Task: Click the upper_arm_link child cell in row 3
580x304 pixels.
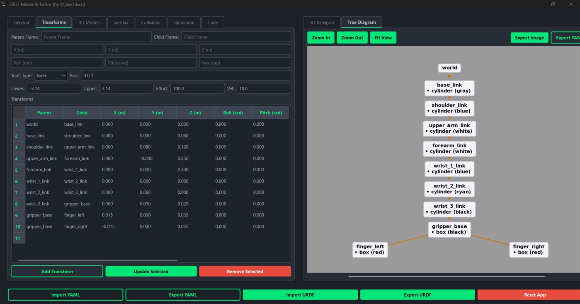Action: click(x=82, y=147)
